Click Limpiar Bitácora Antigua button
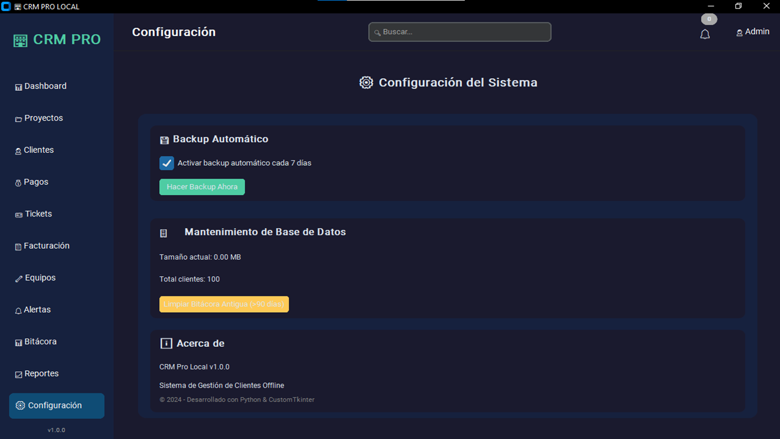The height and width of the screenshot is (439, 780). pyautogui.click(x=224, y=304)
